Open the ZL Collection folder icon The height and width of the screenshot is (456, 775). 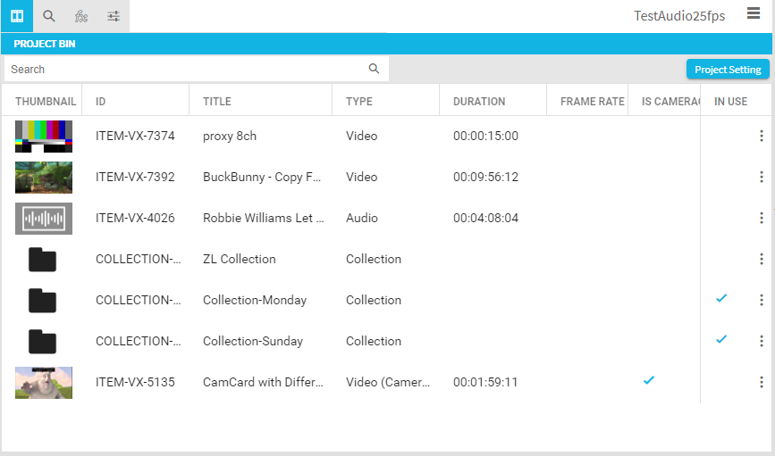(x=42, y=260)
